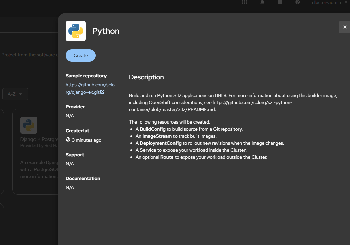Close the Python details side panel
Viewport: 350px width, 245px height.
point(345,27)
